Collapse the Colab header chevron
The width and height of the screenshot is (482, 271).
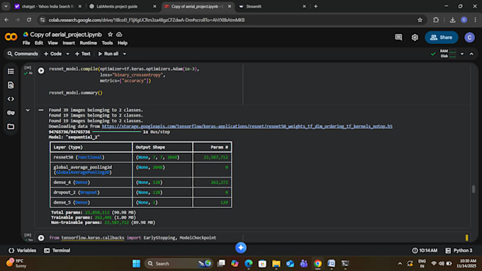(x=471, y=54)
